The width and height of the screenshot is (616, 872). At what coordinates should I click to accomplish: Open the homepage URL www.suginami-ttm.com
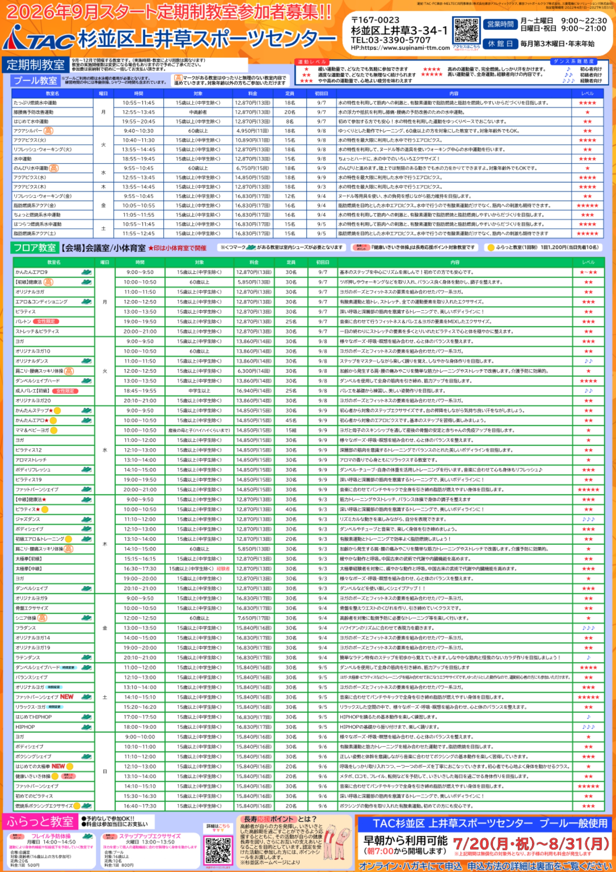(400, 48)
